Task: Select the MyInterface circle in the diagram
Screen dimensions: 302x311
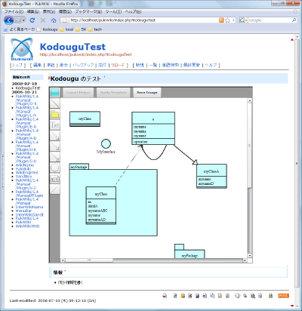Action: click(x=106, y=143)
